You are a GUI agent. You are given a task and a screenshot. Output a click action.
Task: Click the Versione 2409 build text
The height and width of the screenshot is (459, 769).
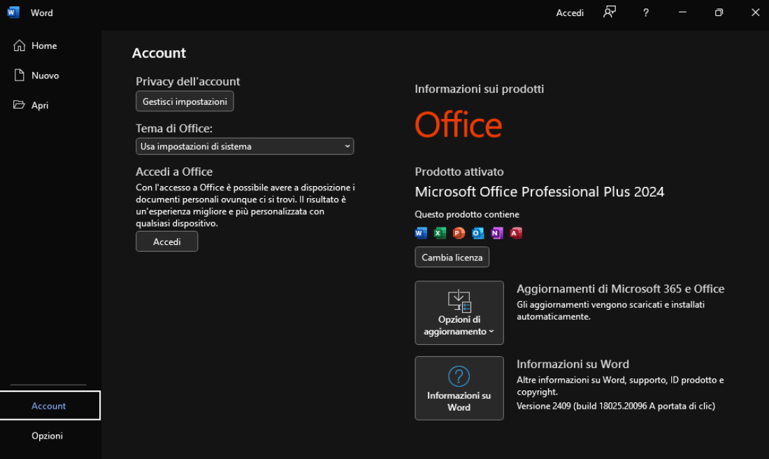615,406
